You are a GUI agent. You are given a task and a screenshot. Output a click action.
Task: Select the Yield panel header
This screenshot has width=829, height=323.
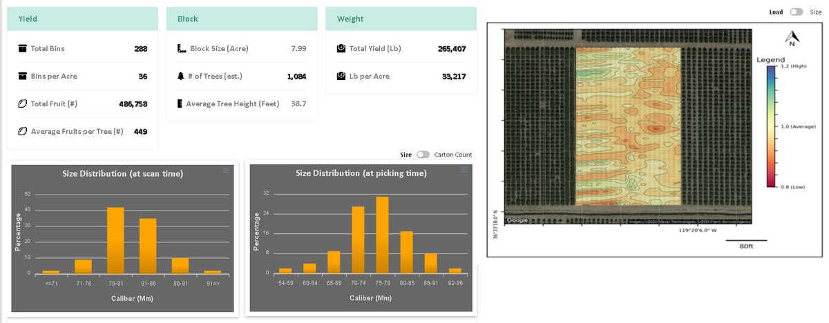coord(83,19)
